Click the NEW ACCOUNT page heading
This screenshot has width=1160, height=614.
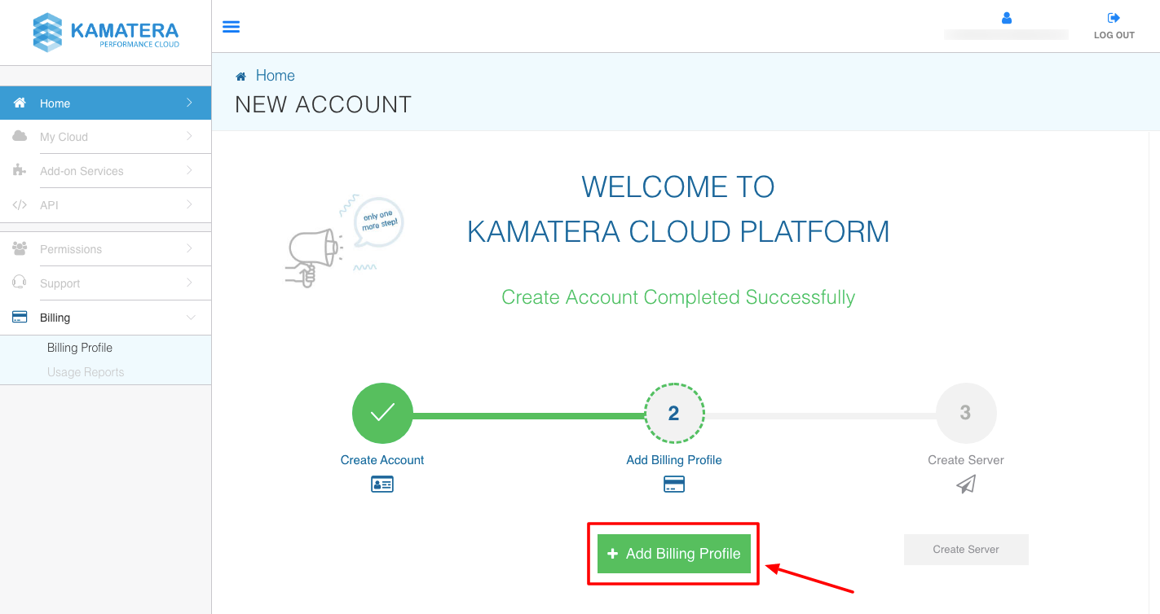tap(324, 105)
